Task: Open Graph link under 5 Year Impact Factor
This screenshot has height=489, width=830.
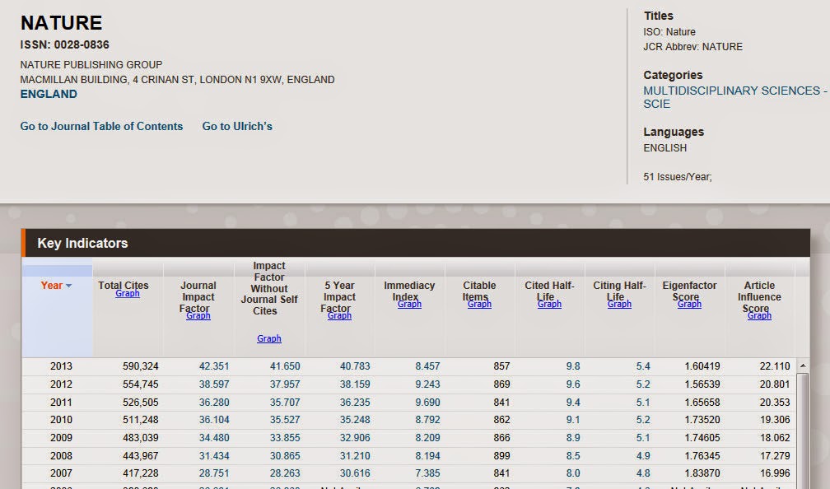Action: coord(339,315)
